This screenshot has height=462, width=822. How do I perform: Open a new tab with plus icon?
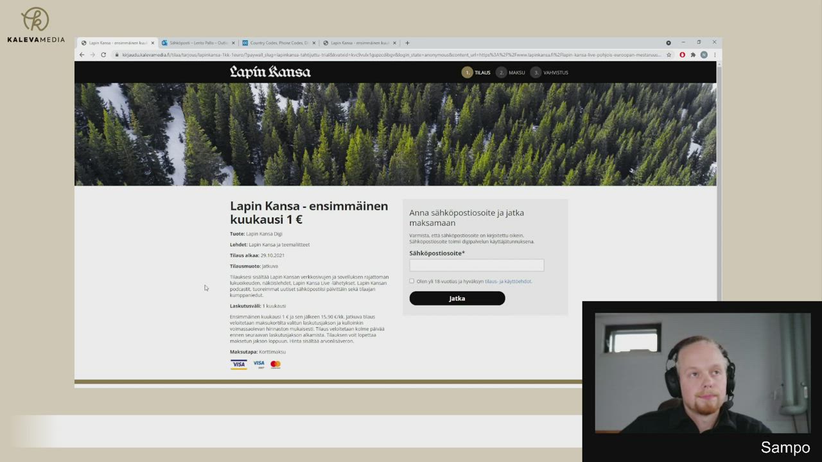pyautogui.click(x=407, y=43)
